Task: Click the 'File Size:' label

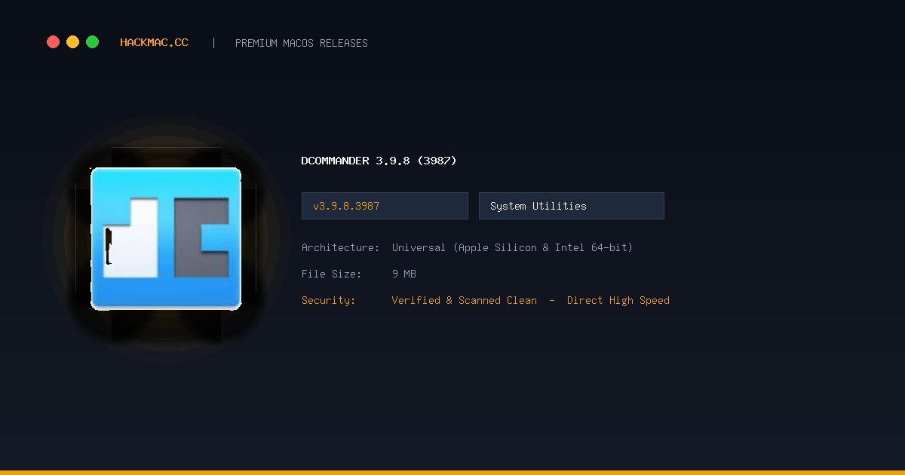Action: pos(332,274)
